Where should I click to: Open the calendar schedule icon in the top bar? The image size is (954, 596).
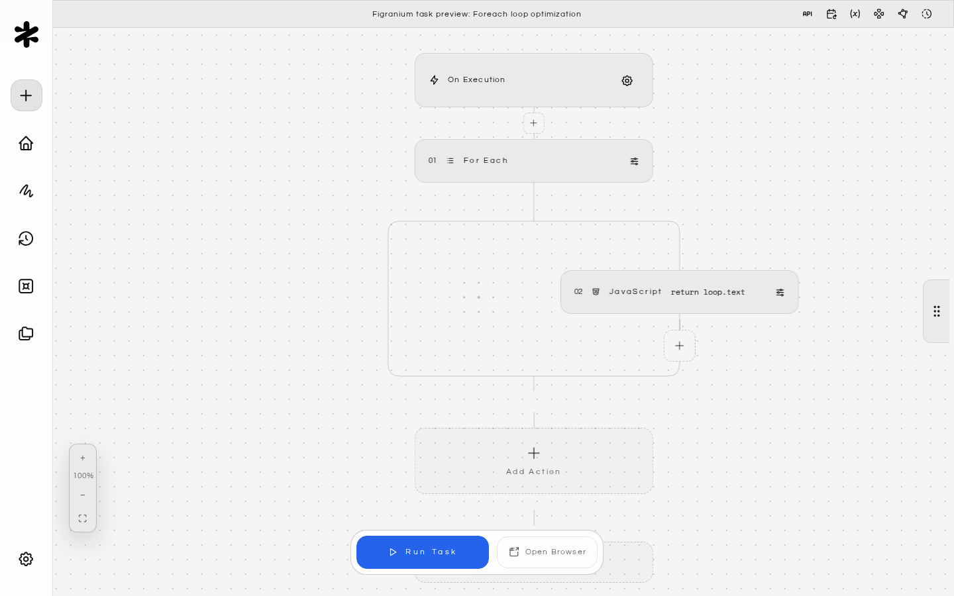(831, 14)
